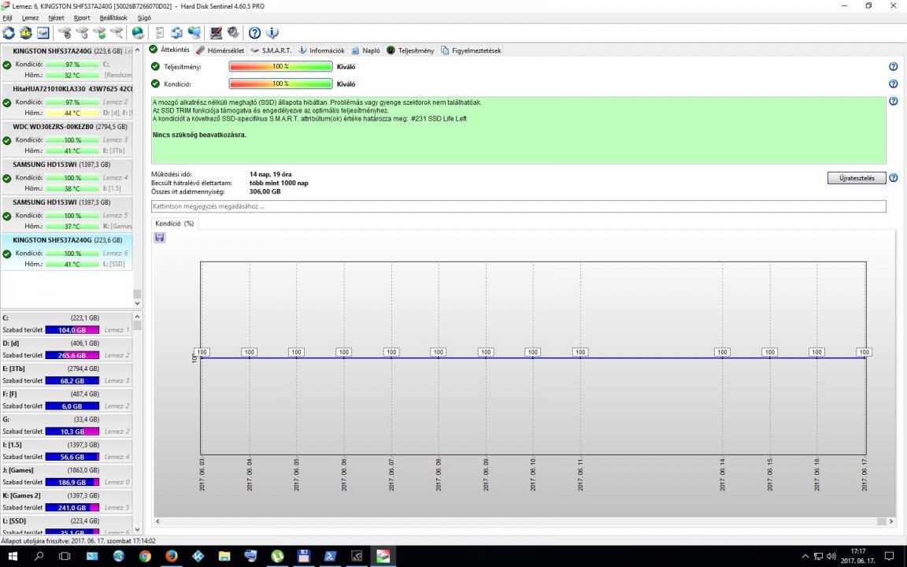Click the laptop configuration toolbar icon

pyautogui.click(x=216, y=33)
